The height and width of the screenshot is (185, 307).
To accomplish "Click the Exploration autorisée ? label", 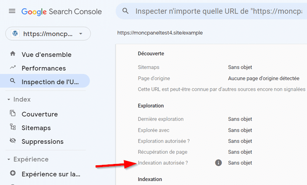I will [164, 141].
